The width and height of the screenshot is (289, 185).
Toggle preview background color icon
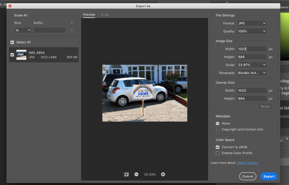pos(126,174)
